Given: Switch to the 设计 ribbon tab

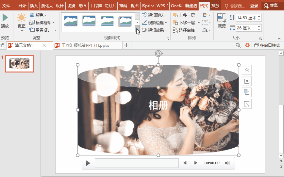Looking at the screenshot, I should 59,6.
